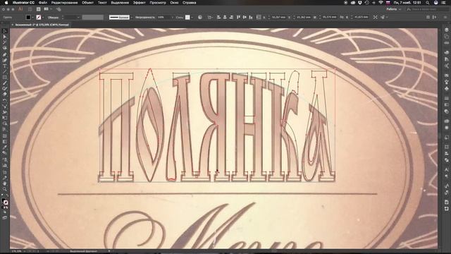Screen dimensions: 451x254
Task: Open the Arrange Documents icon
Action: 46,9
